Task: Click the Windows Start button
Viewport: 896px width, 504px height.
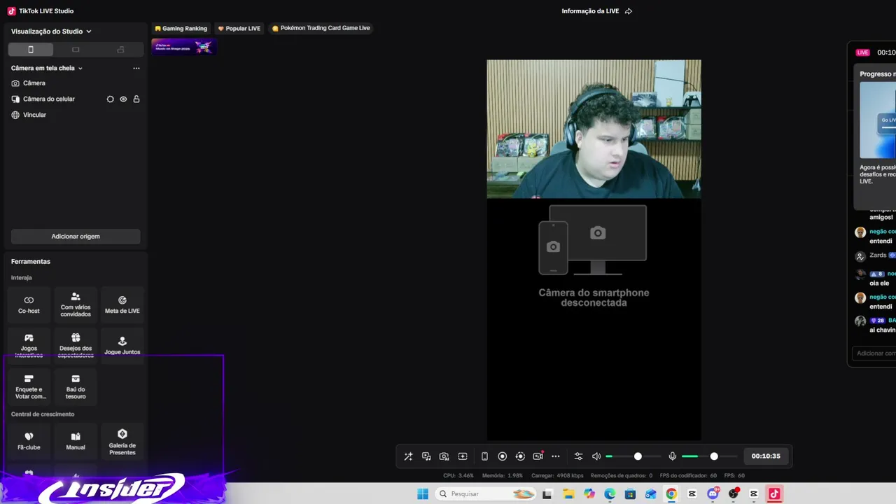Action: [423, 494]
